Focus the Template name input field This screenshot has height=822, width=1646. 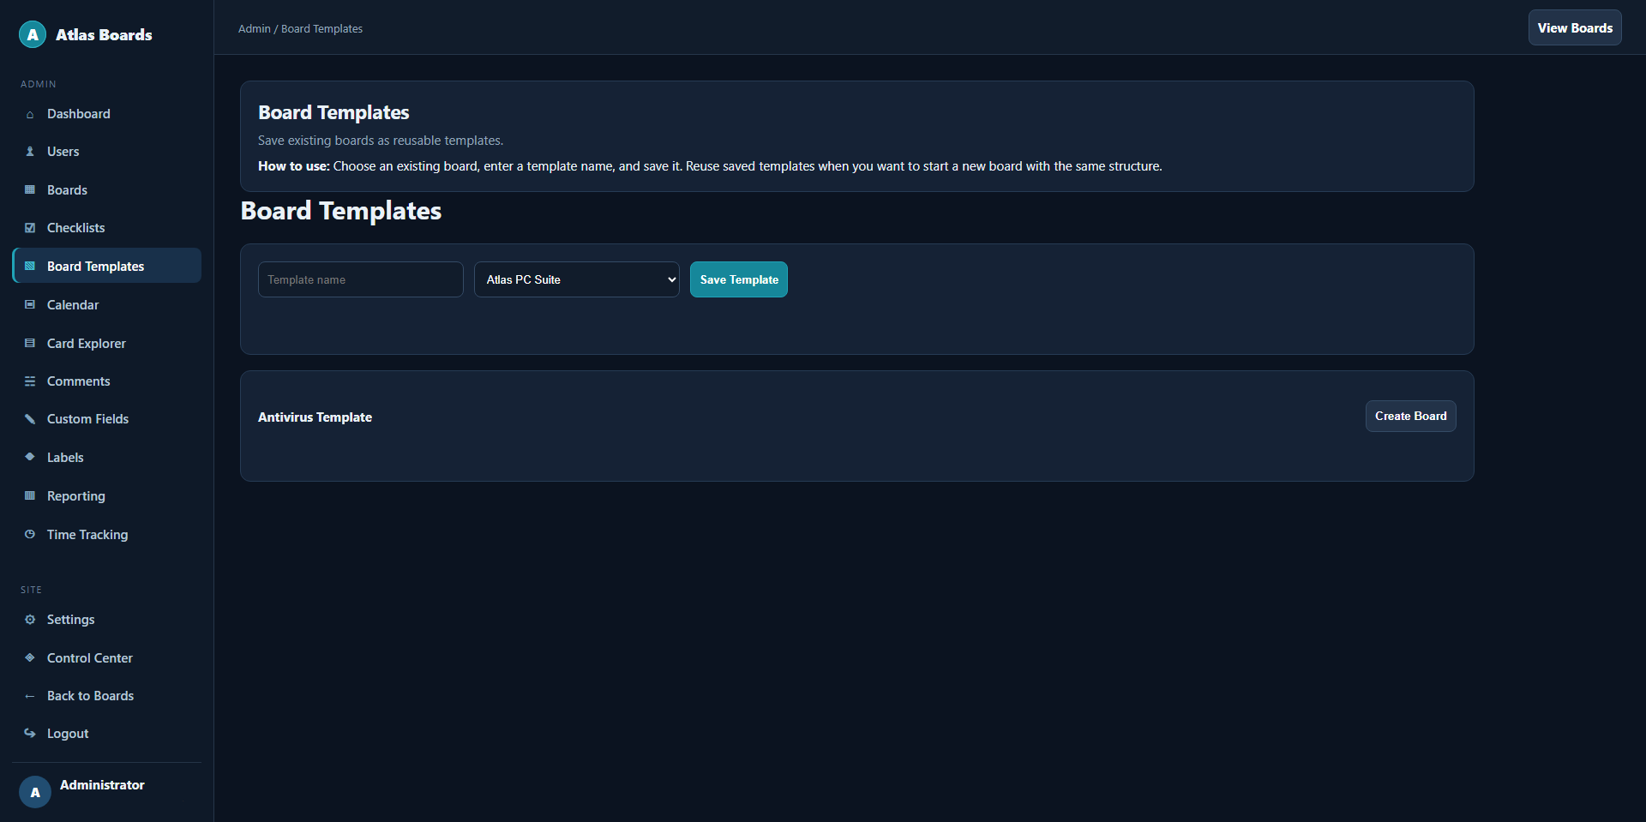pos(361,279)
